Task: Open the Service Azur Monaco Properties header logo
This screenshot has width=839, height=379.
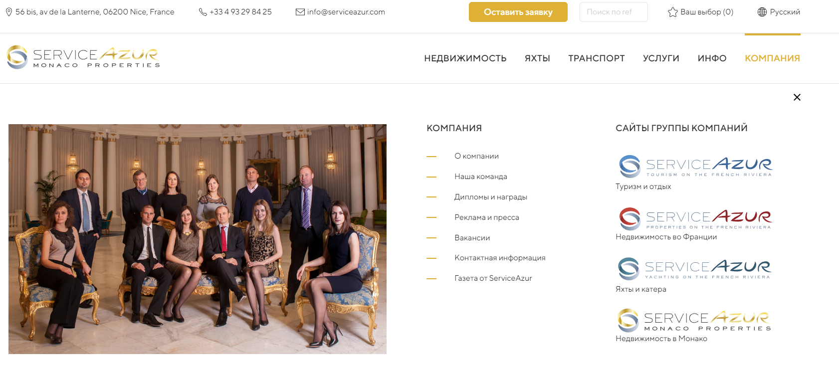Action: 84,57
